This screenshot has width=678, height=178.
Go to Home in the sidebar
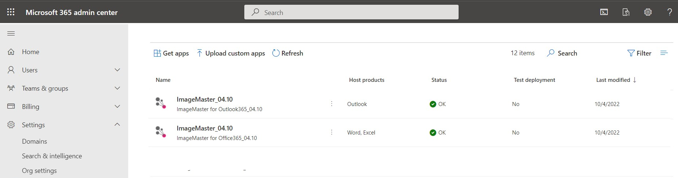(x=30, y=52)
